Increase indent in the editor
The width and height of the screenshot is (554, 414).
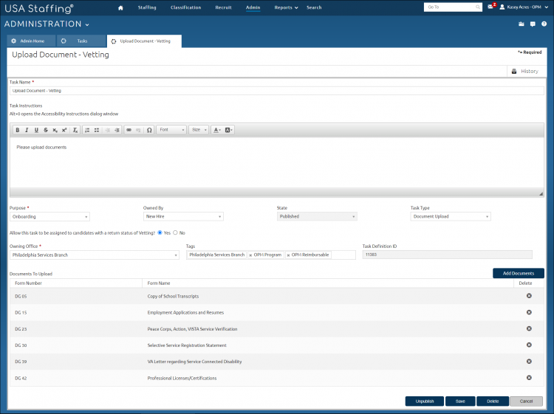(117, 130)
